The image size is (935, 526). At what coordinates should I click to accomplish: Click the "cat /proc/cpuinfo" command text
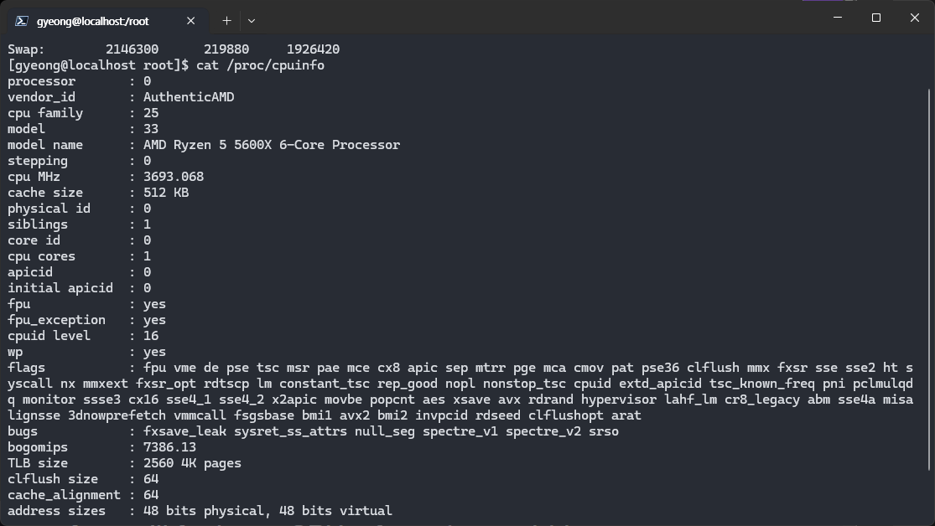(260, 65)
